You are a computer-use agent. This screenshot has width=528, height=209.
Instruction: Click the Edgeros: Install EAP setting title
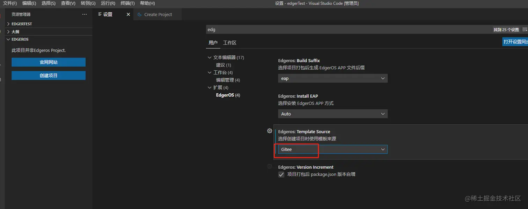[x=298, y=96]
